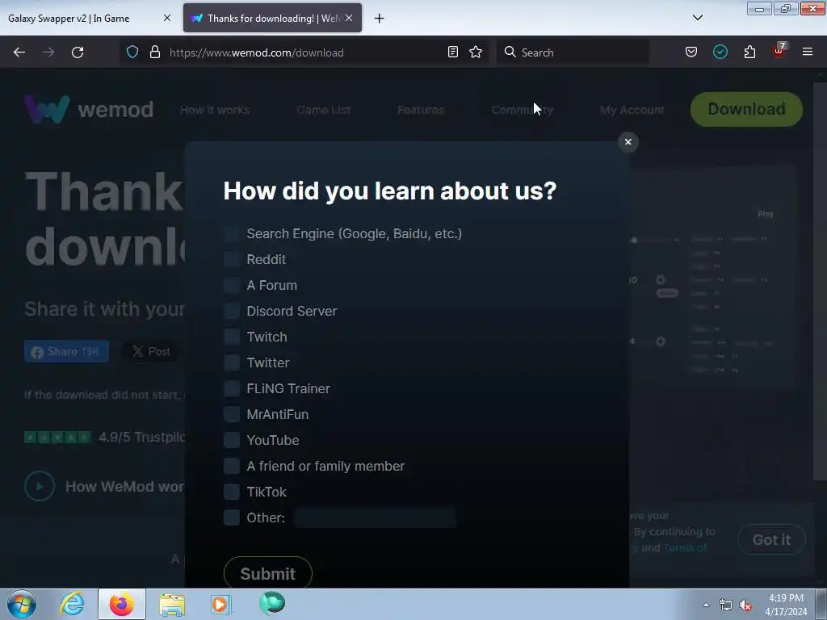This screenshot has height=620, width=827.
Task: Check the A Forum option
Action: click(232, 285)
